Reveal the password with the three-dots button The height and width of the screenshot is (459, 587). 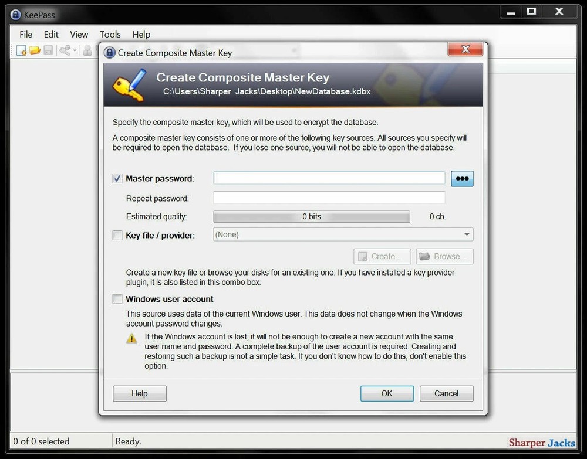coord(462,178)
